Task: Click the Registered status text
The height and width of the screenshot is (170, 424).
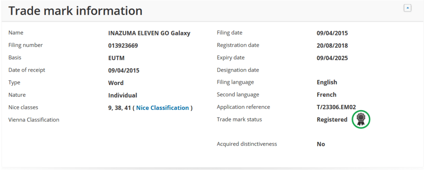Action: click(332, 120)
